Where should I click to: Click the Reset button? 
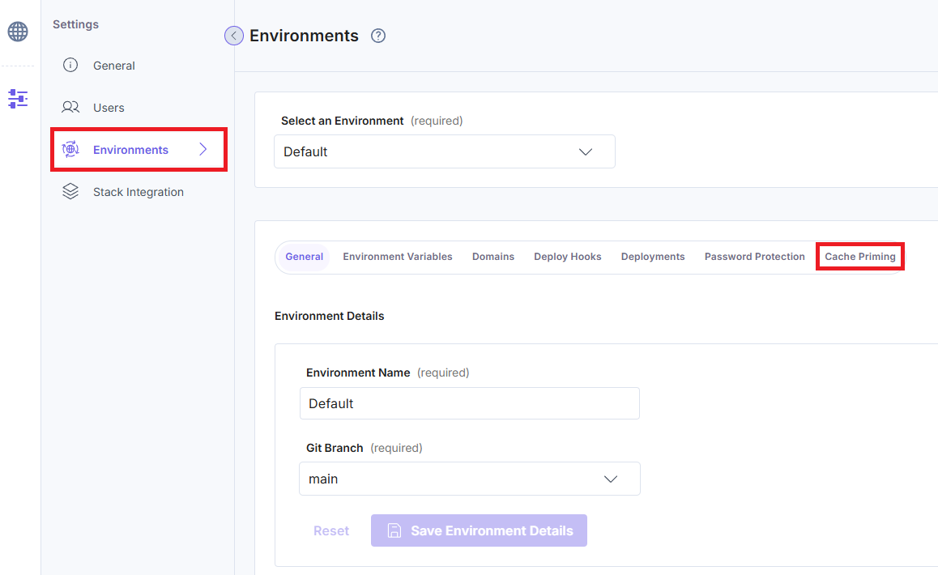[x=330, y=530]
